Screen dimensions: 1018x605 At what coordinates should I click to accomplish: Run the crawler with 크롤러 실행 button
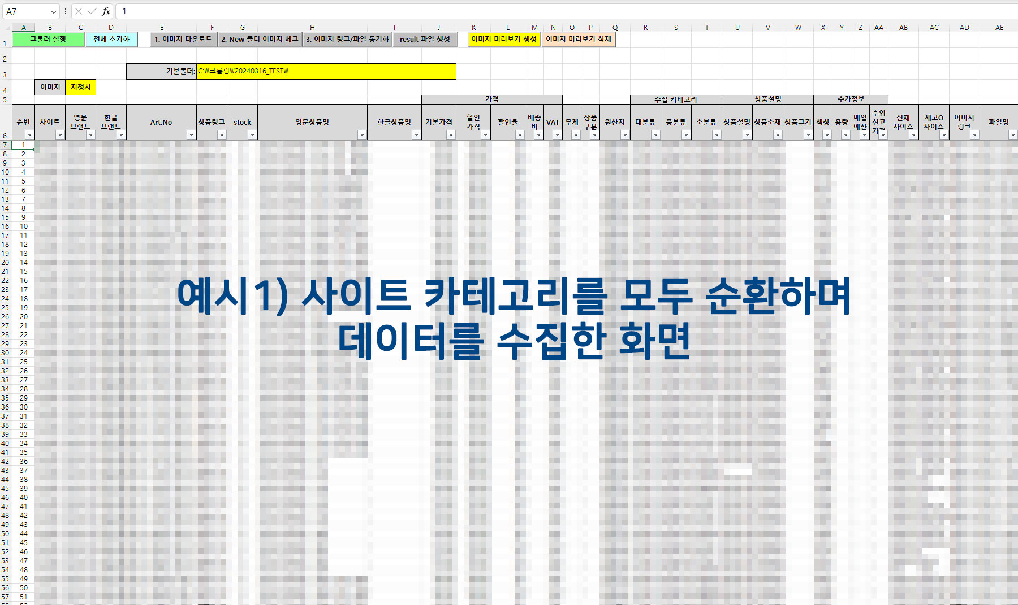[x=49, y=39]
